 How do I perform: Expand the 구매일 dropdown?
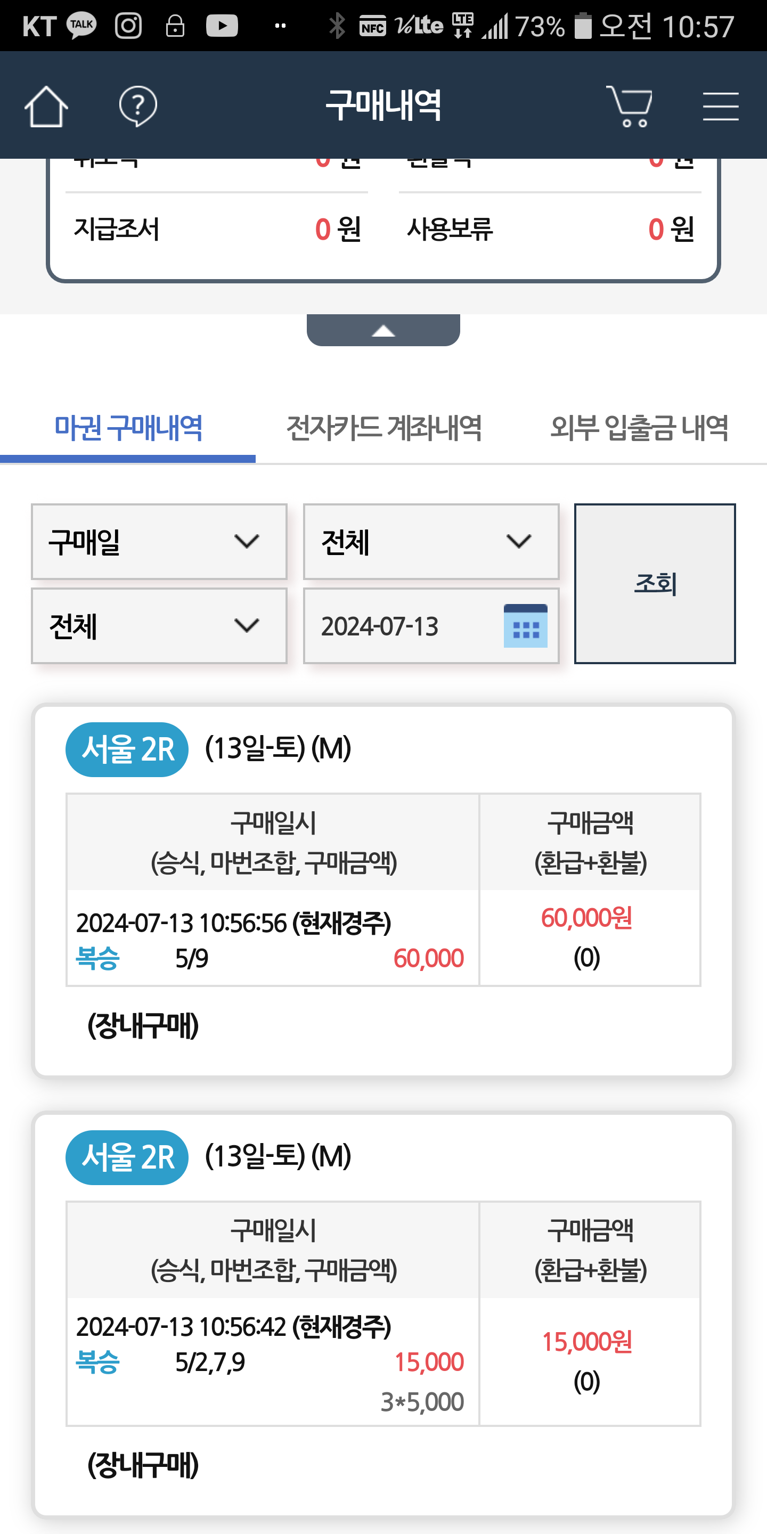pos(159,542)
